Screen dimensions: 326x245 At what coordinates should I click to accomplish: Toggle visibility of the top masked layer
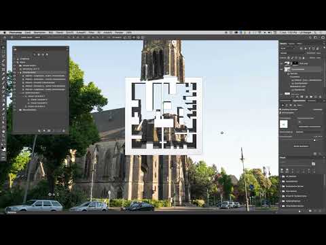click(282, 63)
